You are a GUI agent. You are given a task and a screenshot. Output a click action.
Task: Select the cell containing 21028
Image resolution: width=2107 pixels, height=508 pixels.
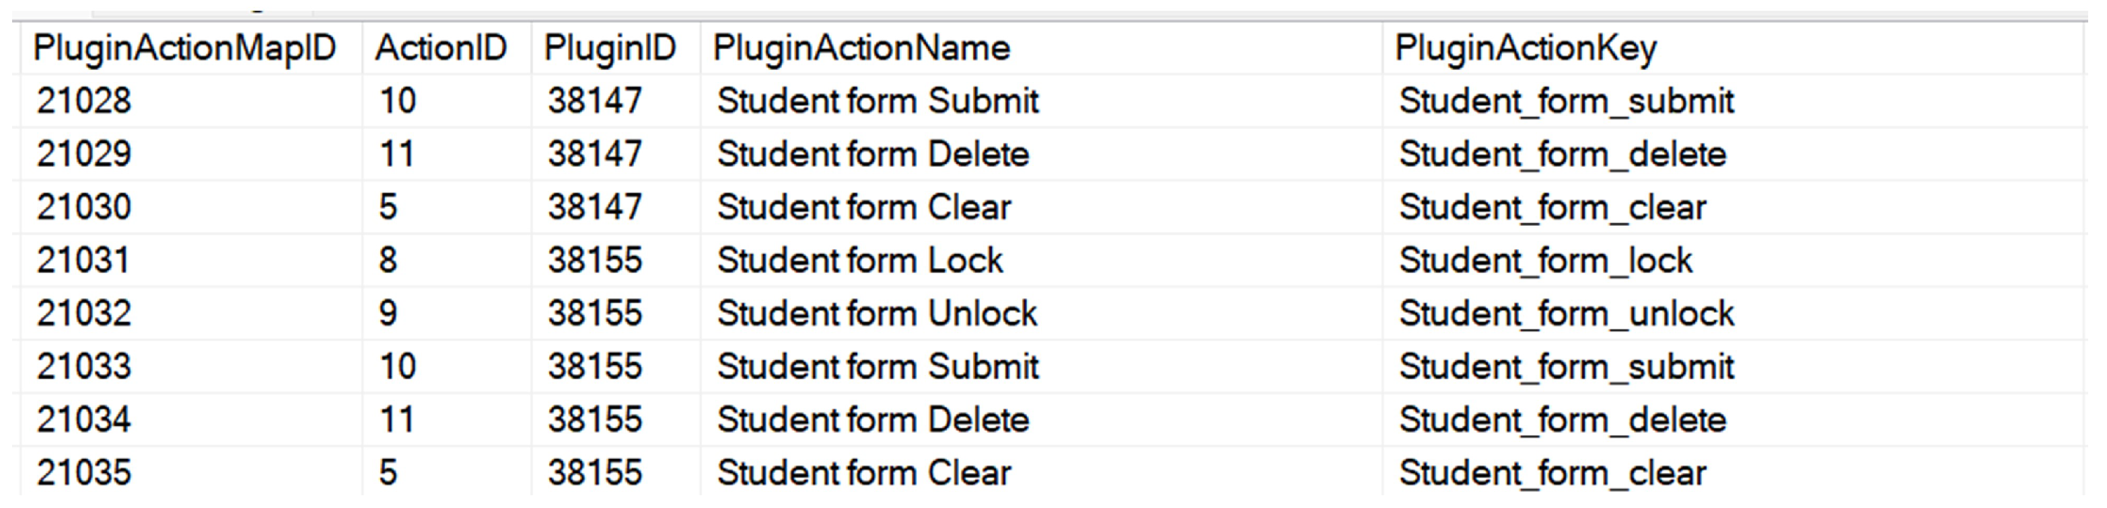pyautogui.click(x=84, y=101)
